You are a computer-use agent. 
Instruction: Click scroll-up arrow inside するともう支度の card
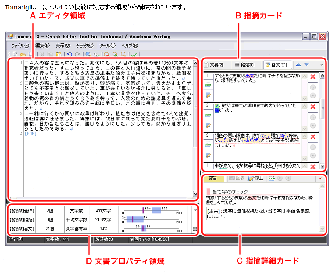click(304, 76)
